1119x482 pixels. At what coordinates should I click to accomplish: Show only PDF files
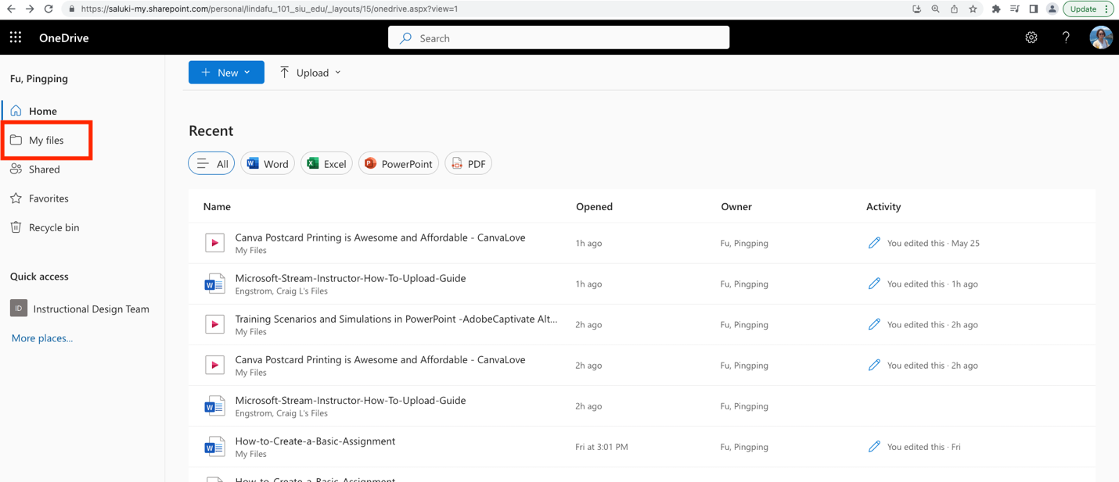468,163
